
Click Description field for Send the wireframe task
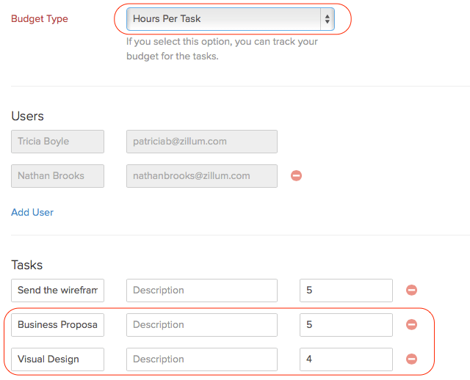click(201, 291)
